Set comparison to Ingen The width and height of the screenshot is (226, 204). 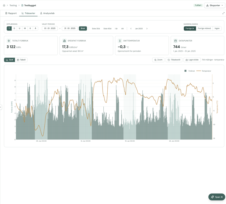point(217,28)
